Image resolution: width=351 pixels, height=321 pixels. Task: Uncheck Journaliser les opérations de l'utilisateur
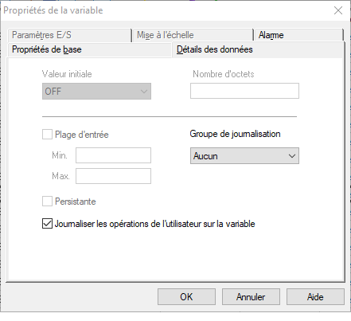pyautogui.click(x=47, y=224)
